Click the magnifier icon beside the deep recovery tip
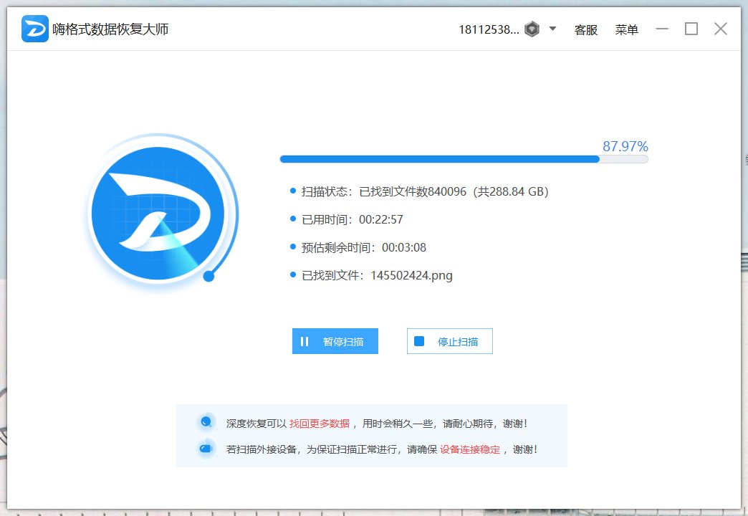 pyautogui.click(x=206, y=423)
